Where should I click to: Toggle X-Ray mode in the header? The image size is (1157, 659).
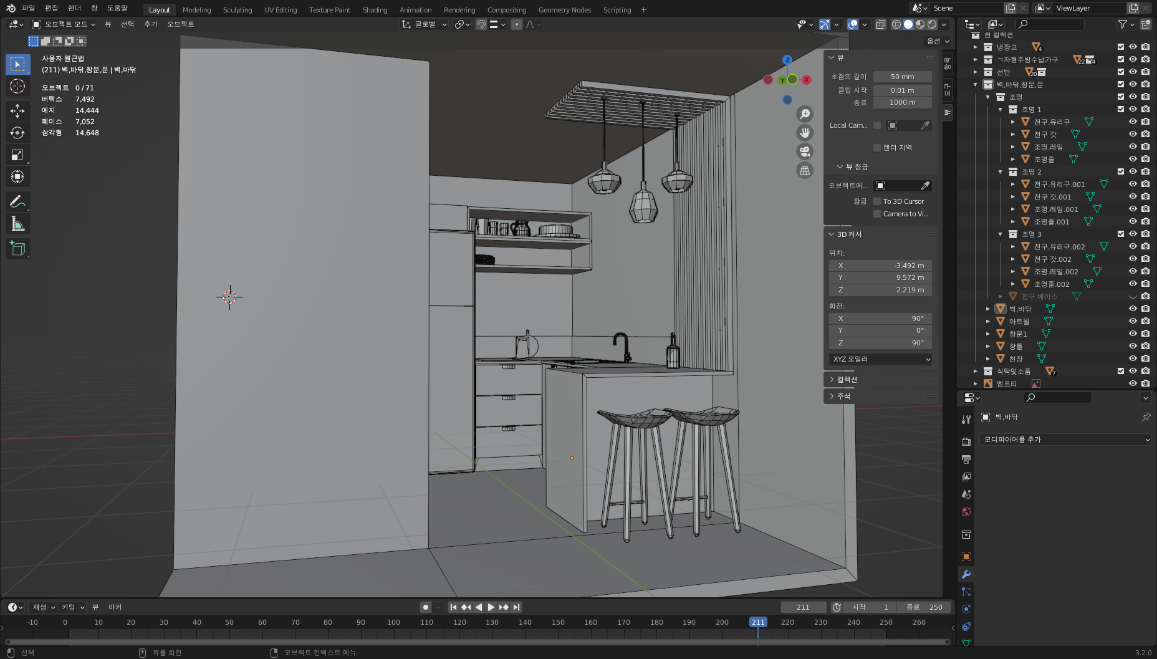click(x=881, y=24)
